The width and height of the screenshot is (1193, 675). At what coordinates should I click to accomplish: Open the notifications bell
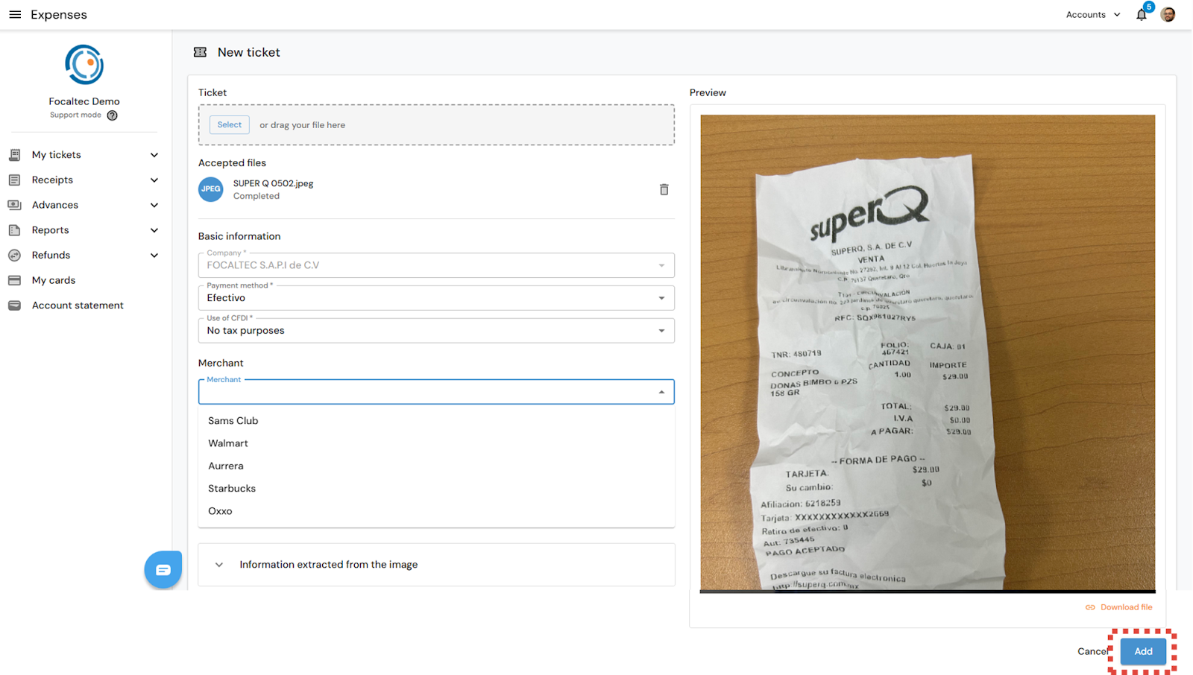click(1142, 15)
